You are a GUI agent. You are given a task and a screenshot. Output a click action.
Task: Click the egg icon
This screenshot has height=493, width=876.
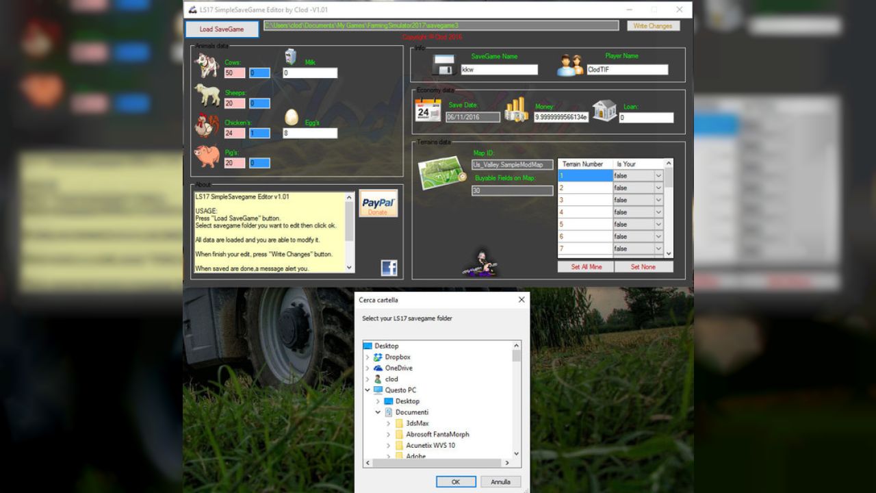click(x=292, y=116)
